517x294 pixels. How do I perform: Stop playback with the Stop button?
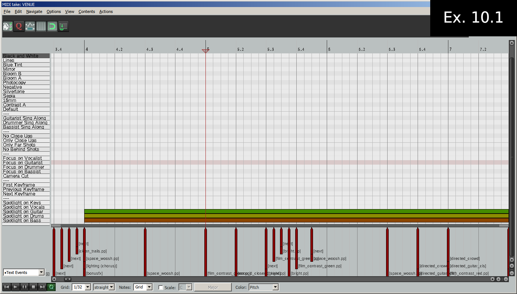point(33,287)
